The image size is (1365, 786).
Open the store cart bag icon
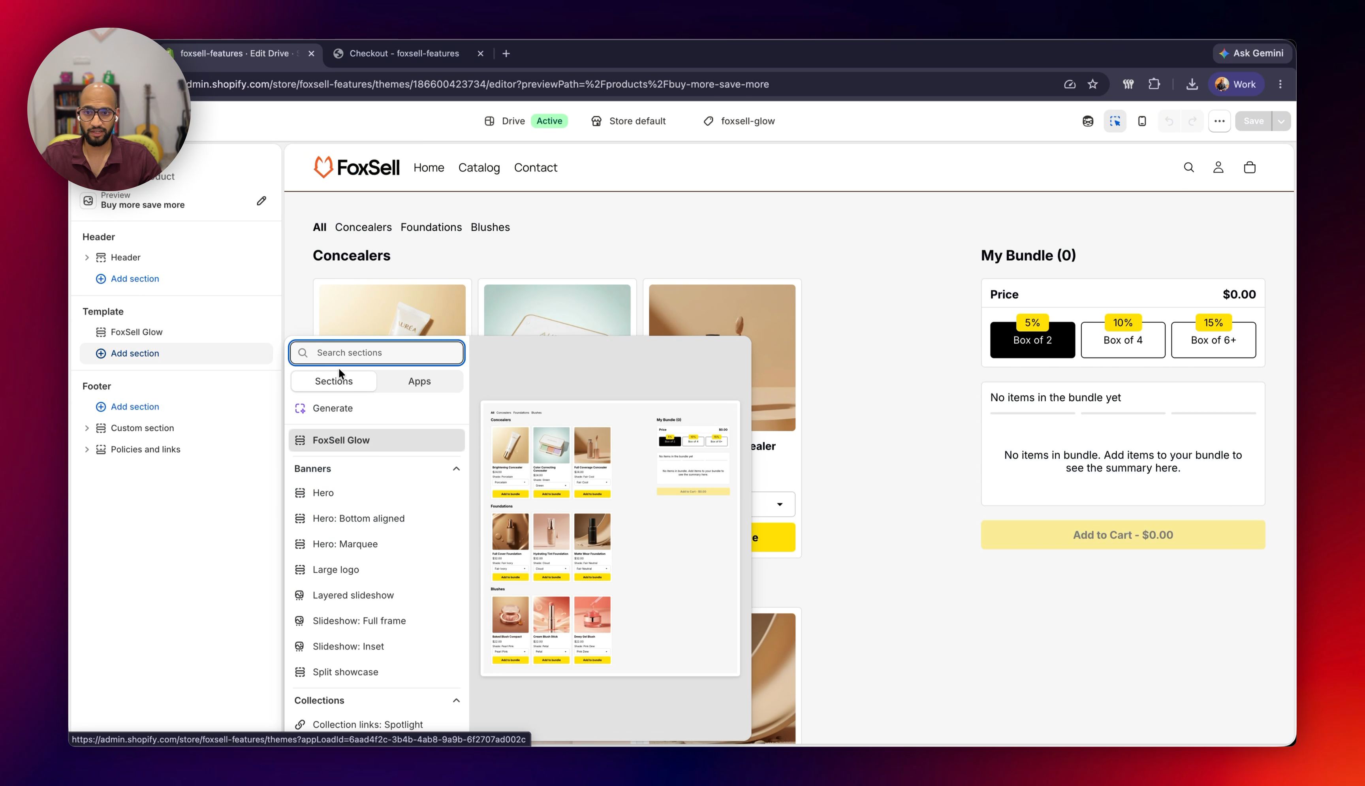[x=1250, y=167]
